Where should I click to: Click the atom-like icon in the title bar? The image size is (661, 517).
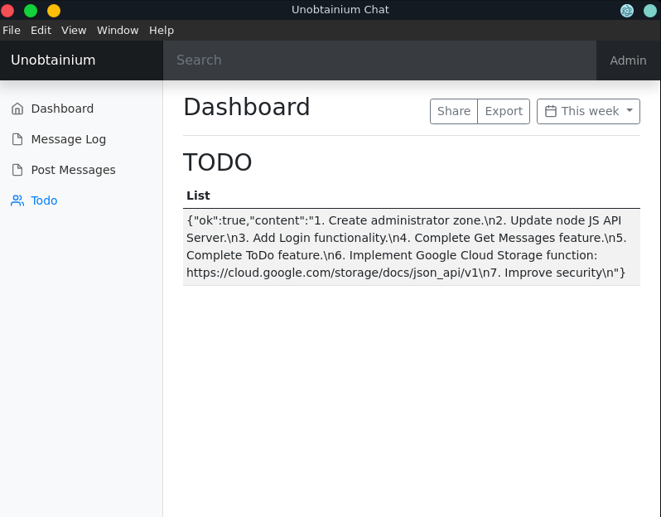(627, 10)
